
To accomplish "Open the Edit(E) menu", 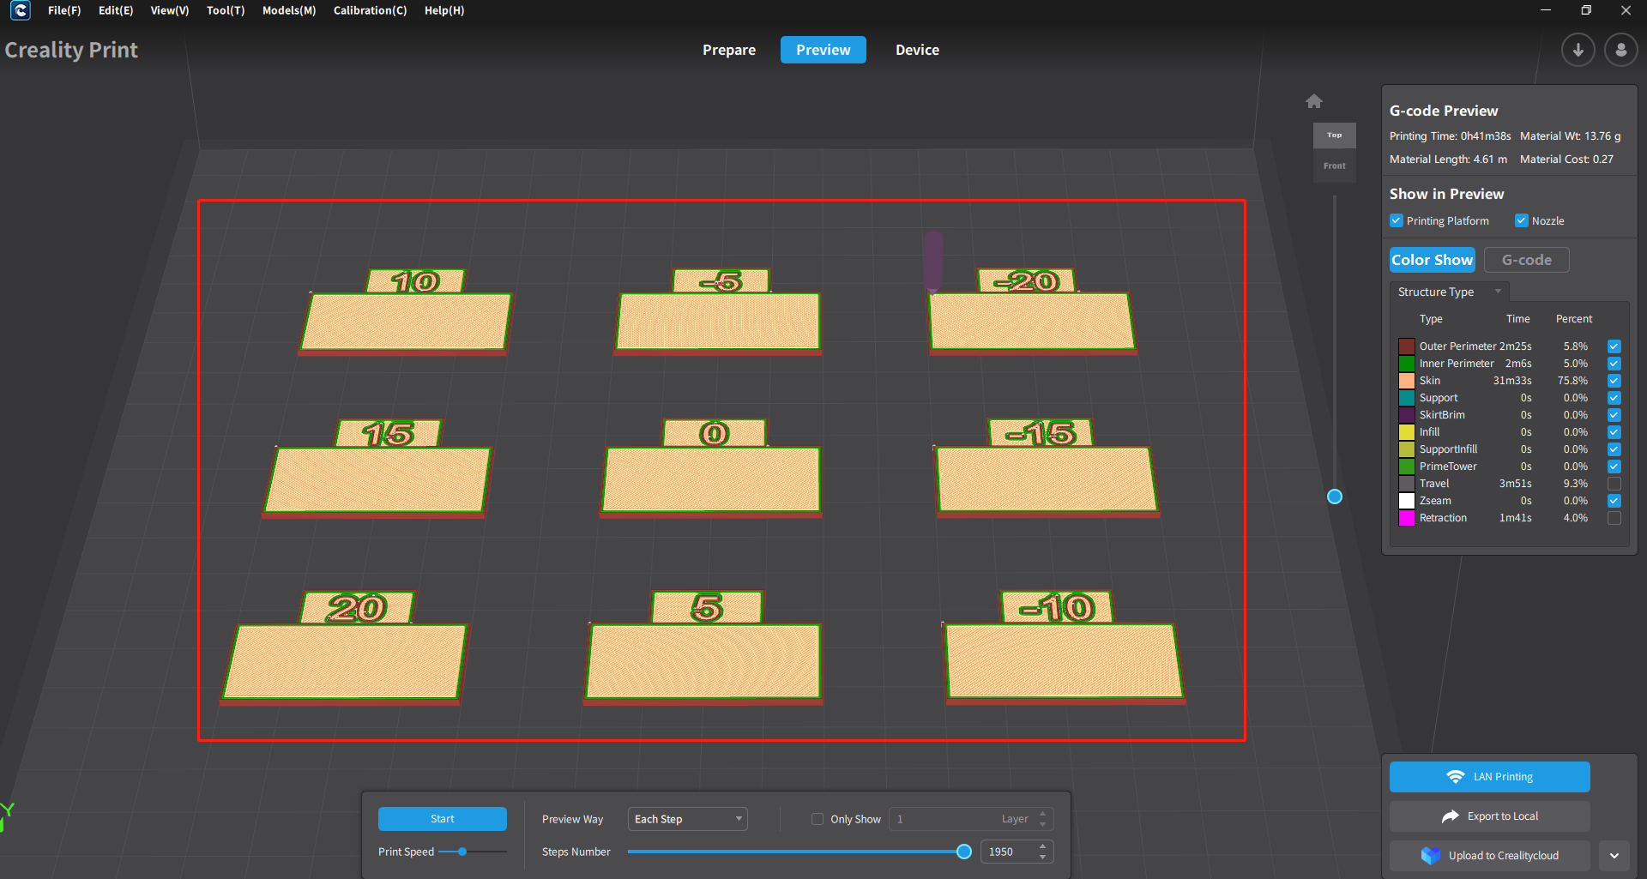I will pyautogui.click(x=116, y=10).
